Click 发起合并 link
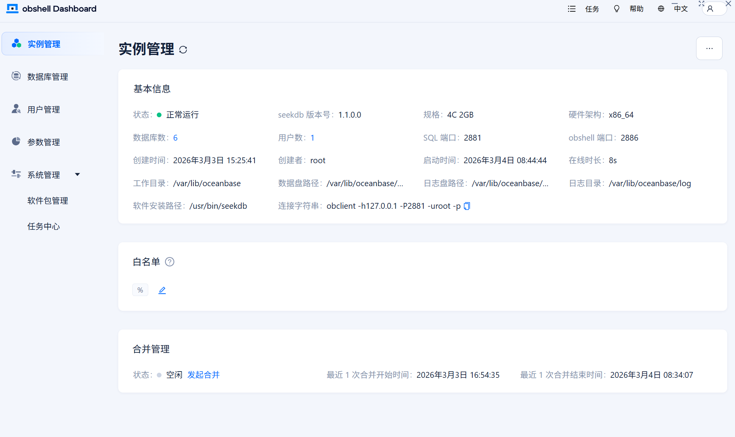 click(203, 375)
